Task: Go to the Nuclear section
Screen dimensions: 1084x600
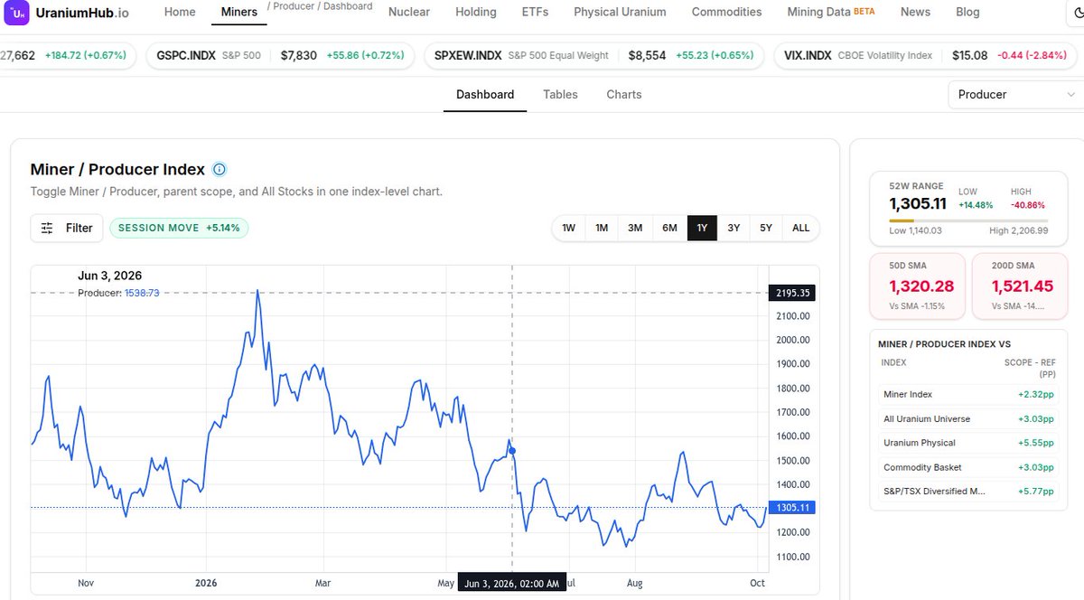Action: (409, 12)
